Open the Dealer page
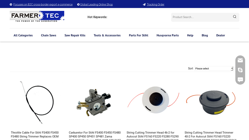The image size is (249, 140). [221, 35]
